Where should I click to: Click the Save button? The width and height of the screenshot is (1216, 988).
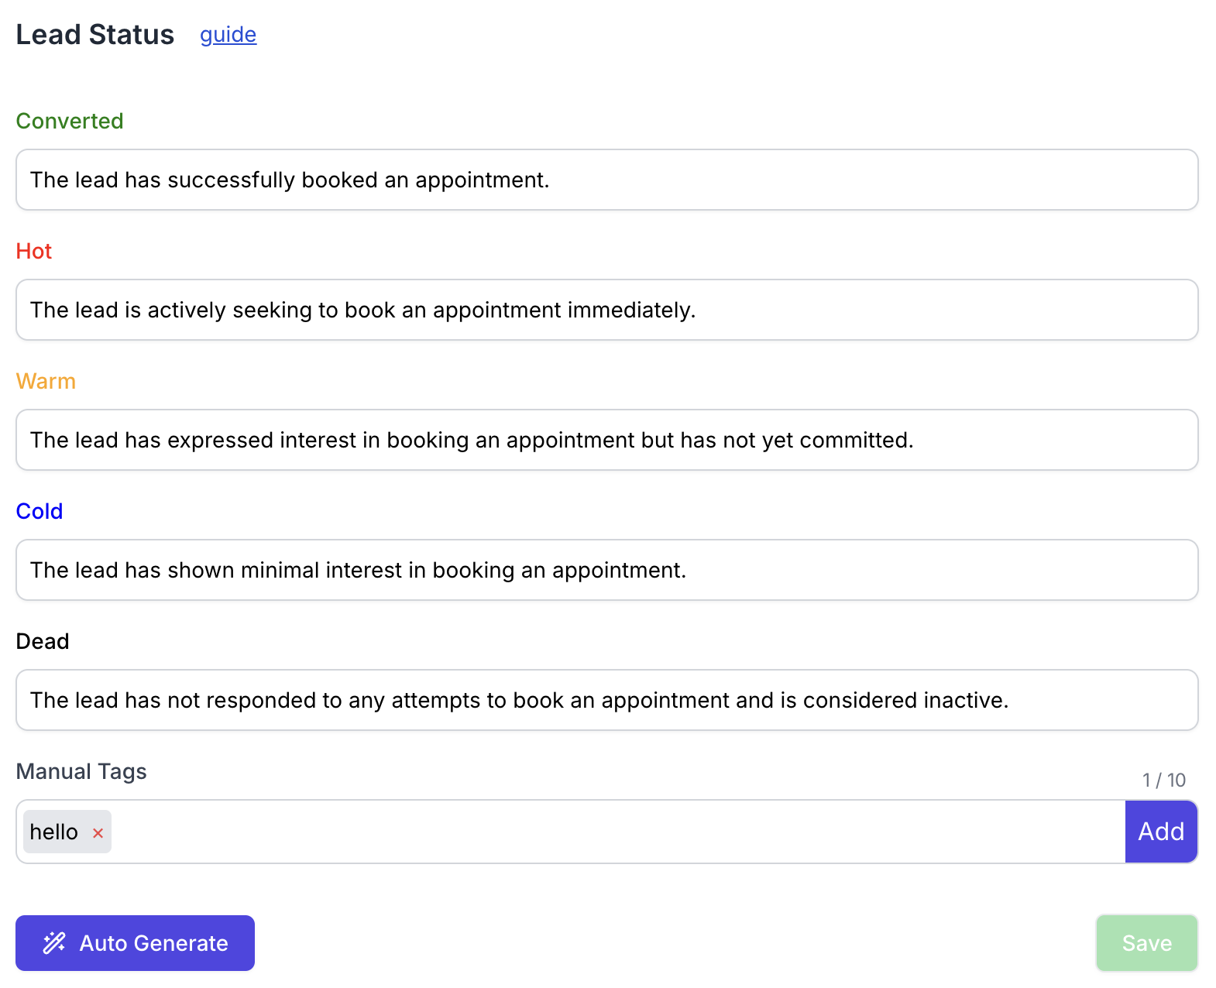[1146, 942]
